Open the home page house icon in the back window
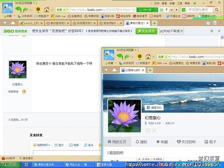 tap(46, 10)
